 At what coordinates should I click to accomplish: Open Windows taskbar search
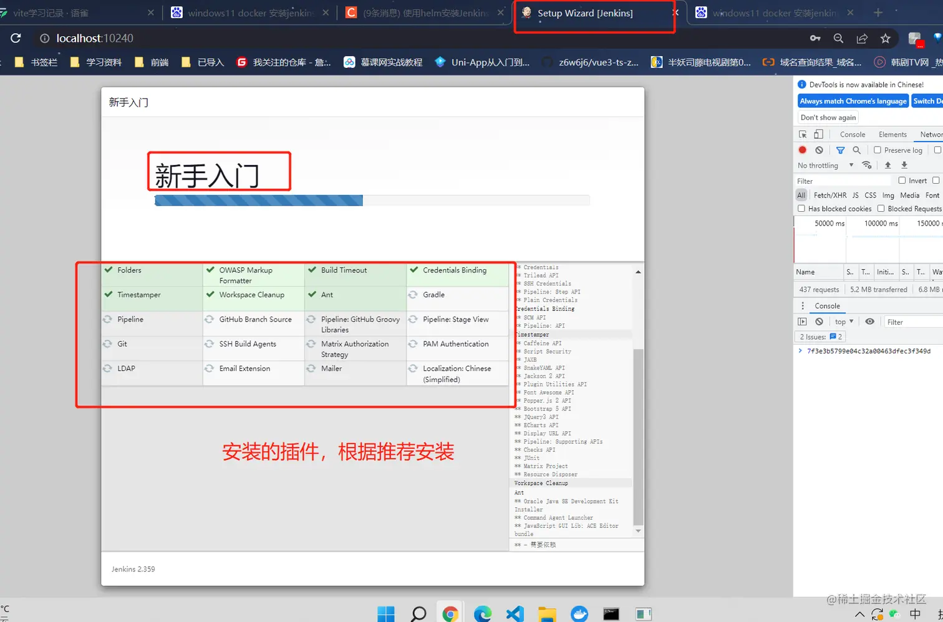(x=418, y=614)
